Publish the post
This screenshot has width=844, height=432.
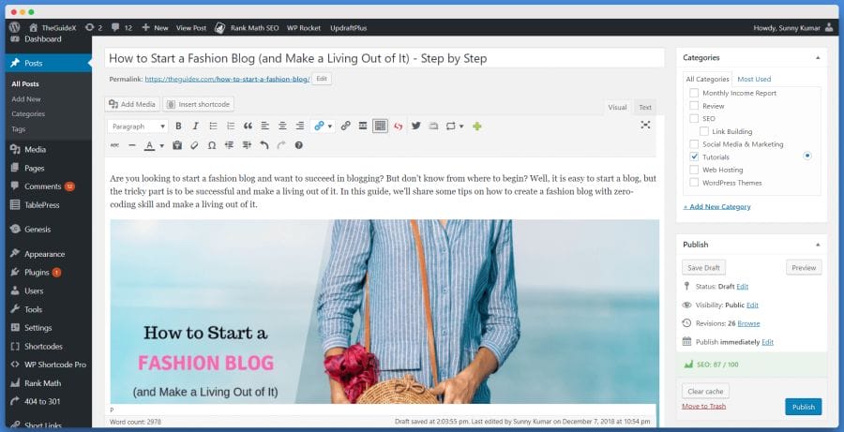(803, 407)
